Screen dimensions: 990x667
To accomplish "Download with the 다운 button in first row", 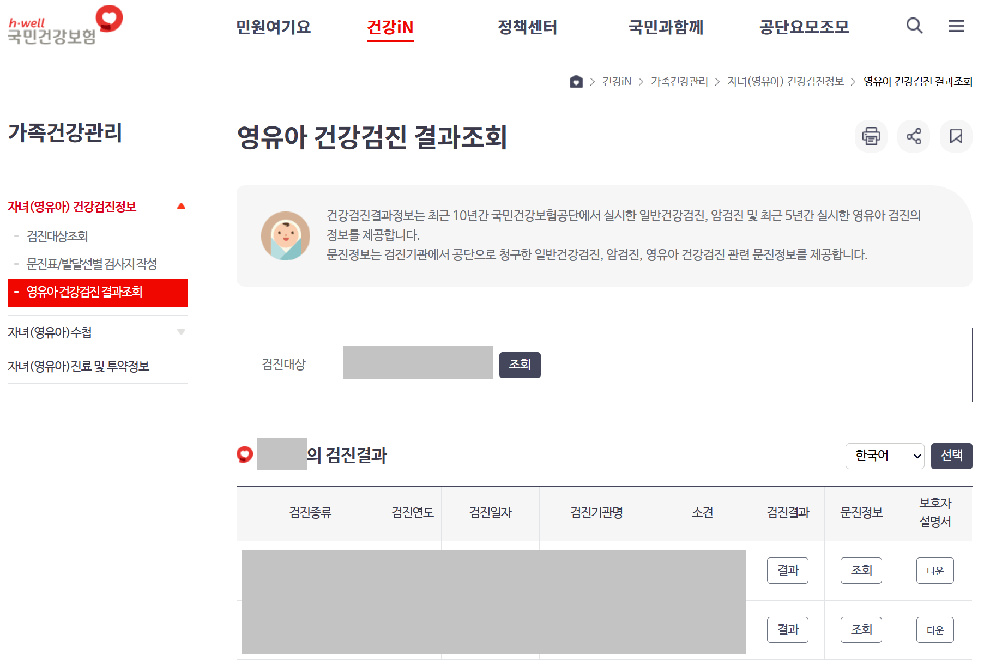I will coord(934,571).
